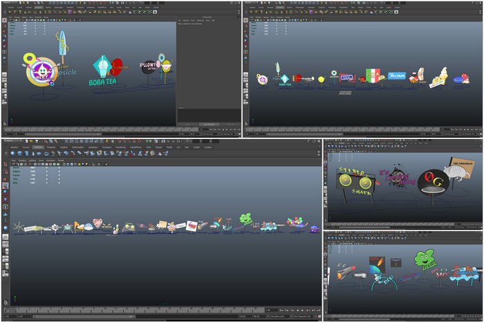Open menu set dropdown in Boba Tea window
This screenshot has height=323, width=484.
point(8,3)
